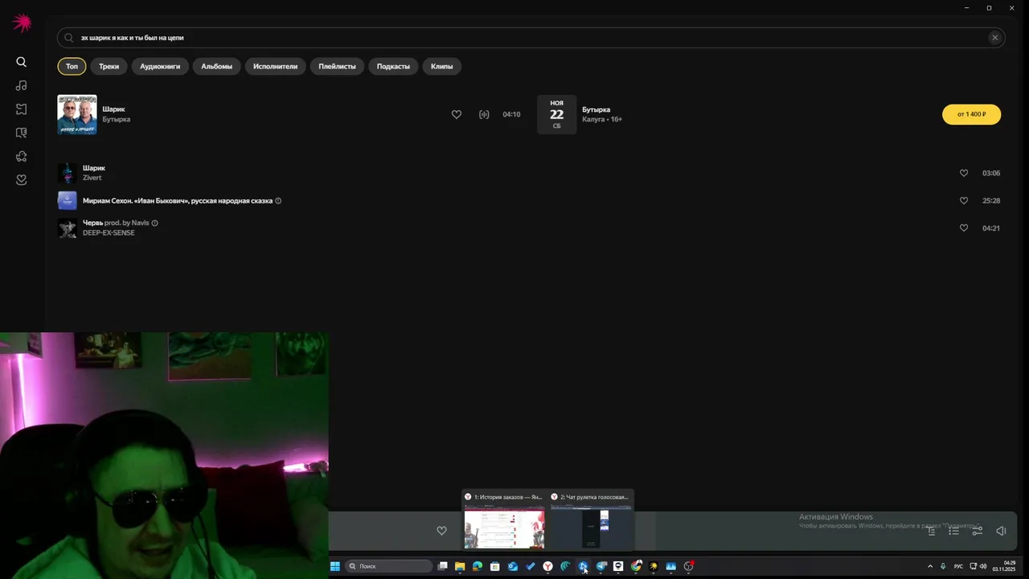Viewport: 1029px width, 579px height.
Task: Open the Collection heart in the sidebar
Action: (x=22, y=179)
